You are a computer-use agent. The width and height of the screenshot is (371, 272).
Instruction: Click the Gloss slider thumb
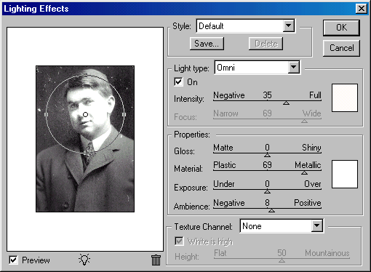[x=267, y=155]
